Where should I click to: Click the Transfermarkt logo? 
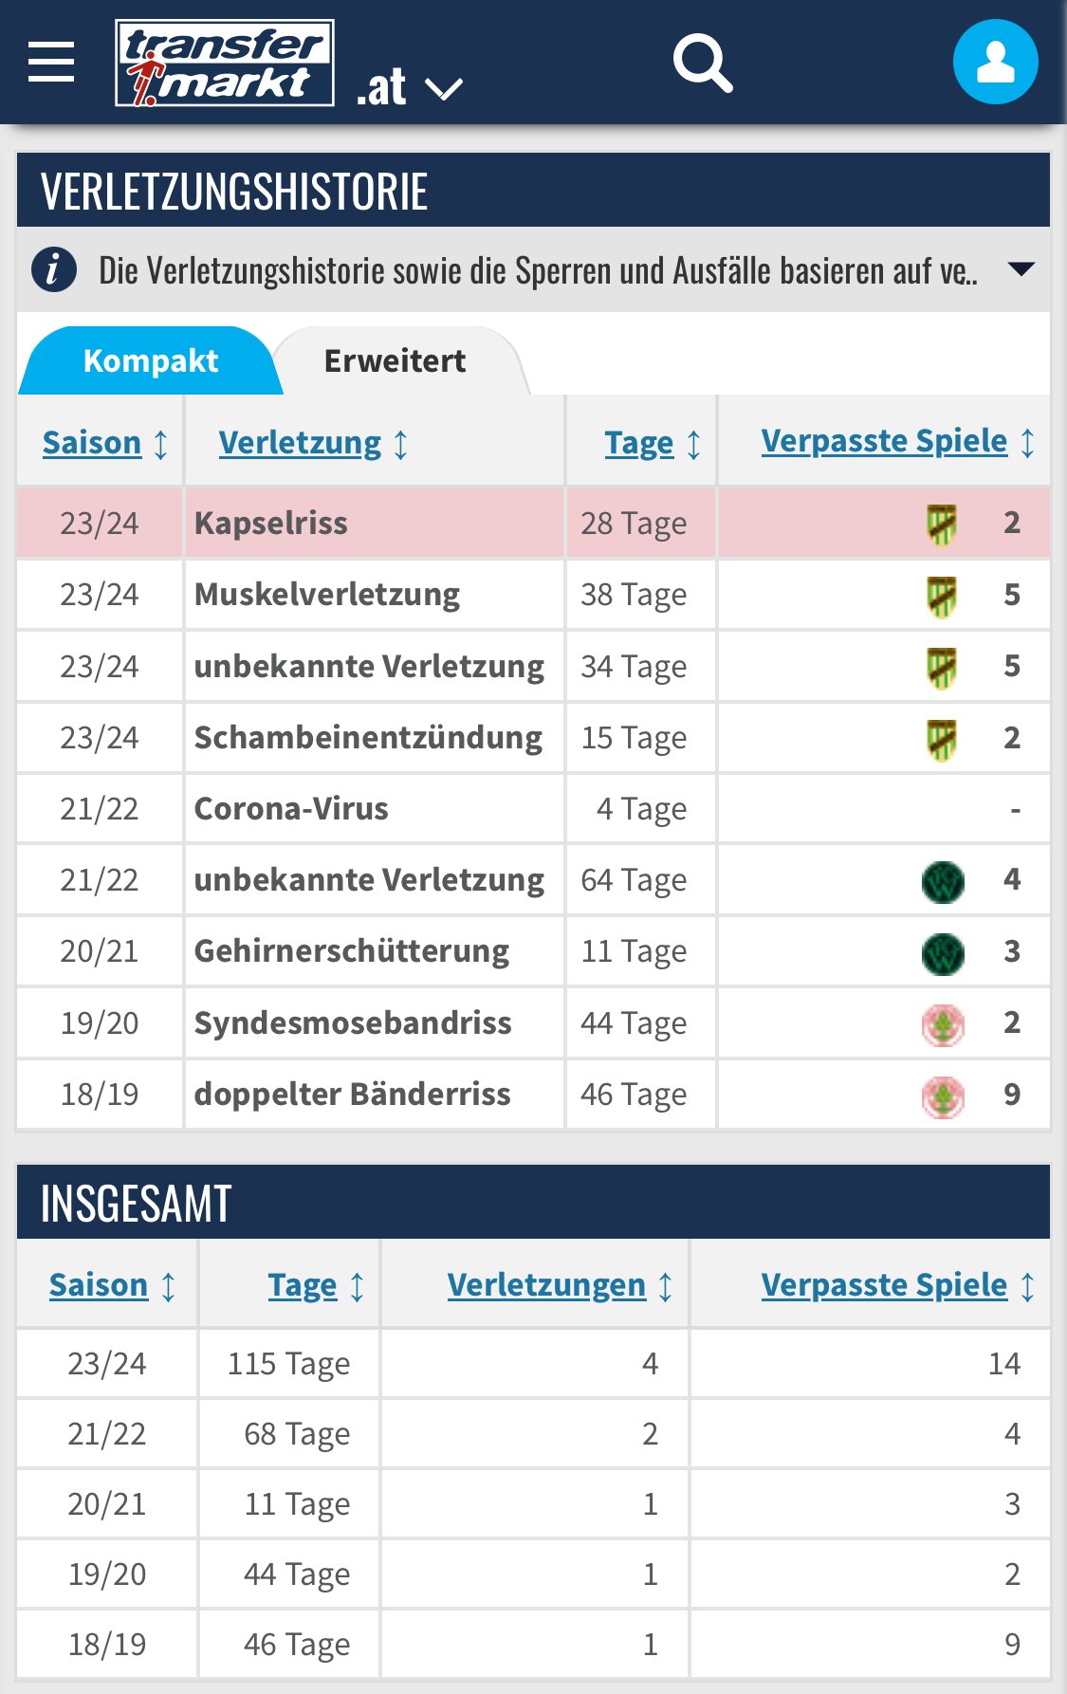coord(225,63)
